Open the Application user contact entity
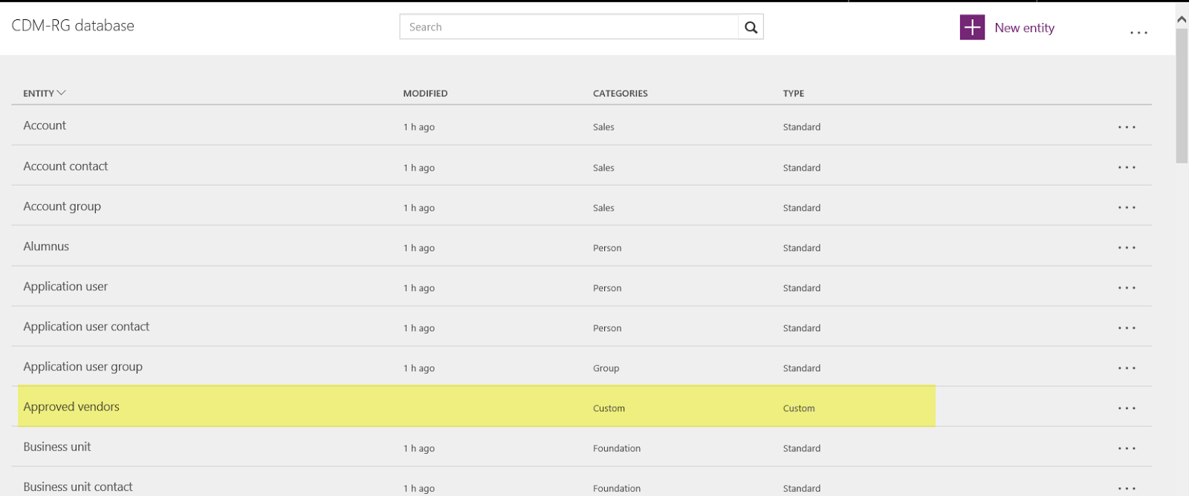 (x=86, y=327)
